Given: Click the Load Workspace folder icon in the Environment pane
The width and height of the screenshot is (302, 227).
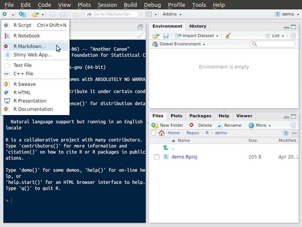Looking at the screenshot, I should pos(156,36).
